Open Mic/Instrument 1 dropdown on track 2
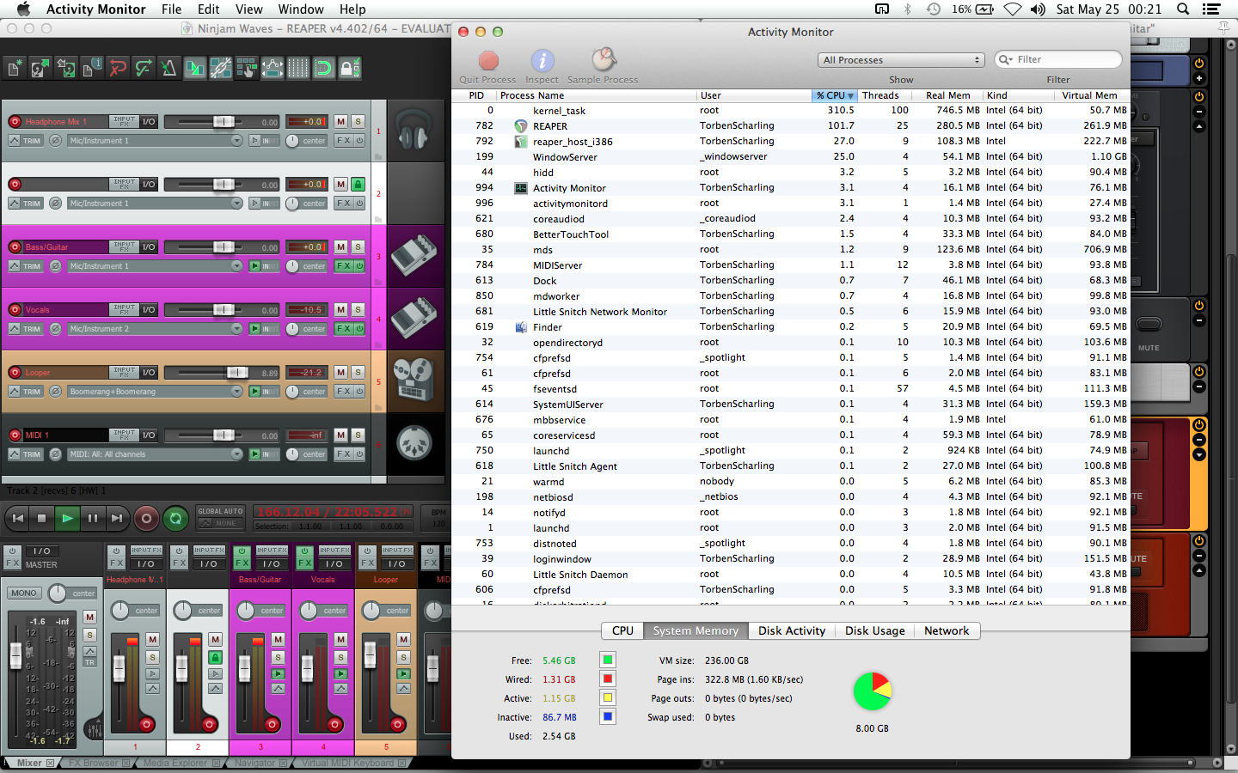 click(x=156, y=204)
